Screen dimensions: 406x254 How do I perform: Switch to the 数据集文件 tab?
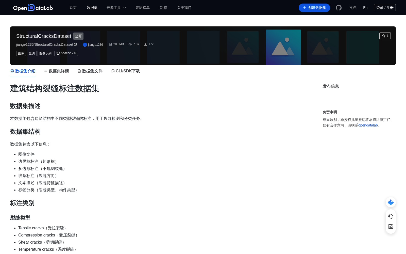(x=90, y=71)
